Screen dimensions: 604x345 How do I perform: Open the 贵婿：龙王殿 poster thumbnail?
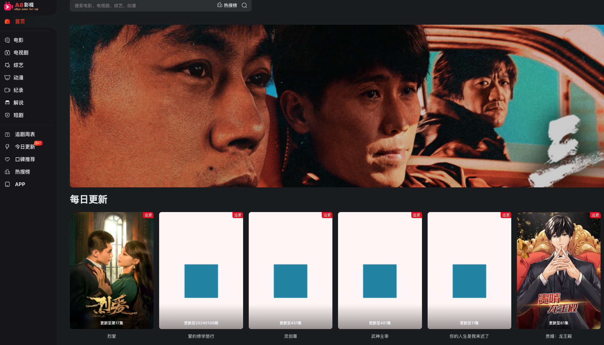click(559, 271)
